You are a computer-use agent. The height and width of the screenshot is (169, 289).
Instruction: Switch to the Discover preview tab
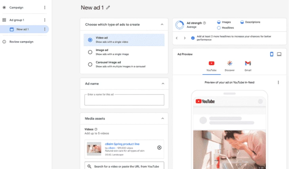pos(230,66)
